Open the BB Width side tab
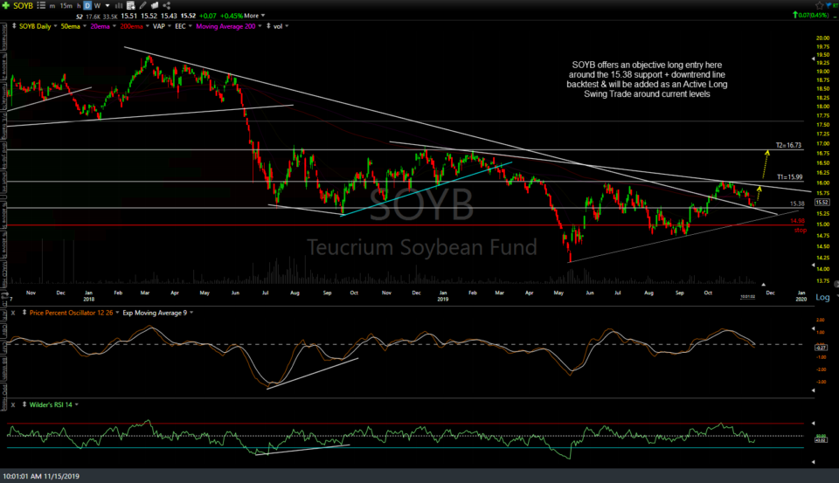The image size is (839, 483). pos(3,368)
